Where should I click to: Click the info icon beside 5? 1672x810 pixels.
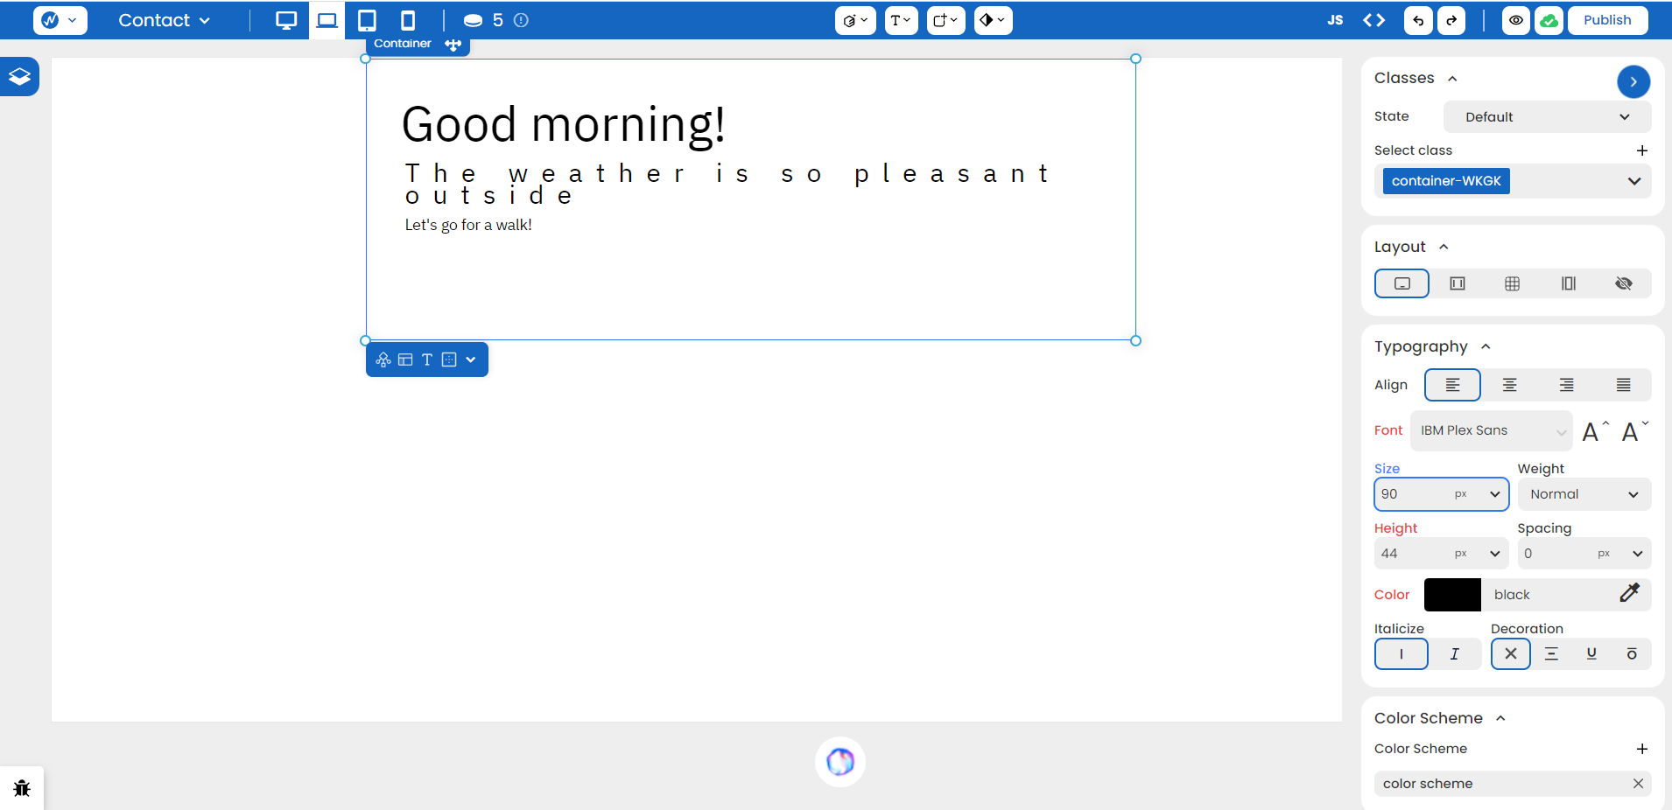[x=521, y=20]
